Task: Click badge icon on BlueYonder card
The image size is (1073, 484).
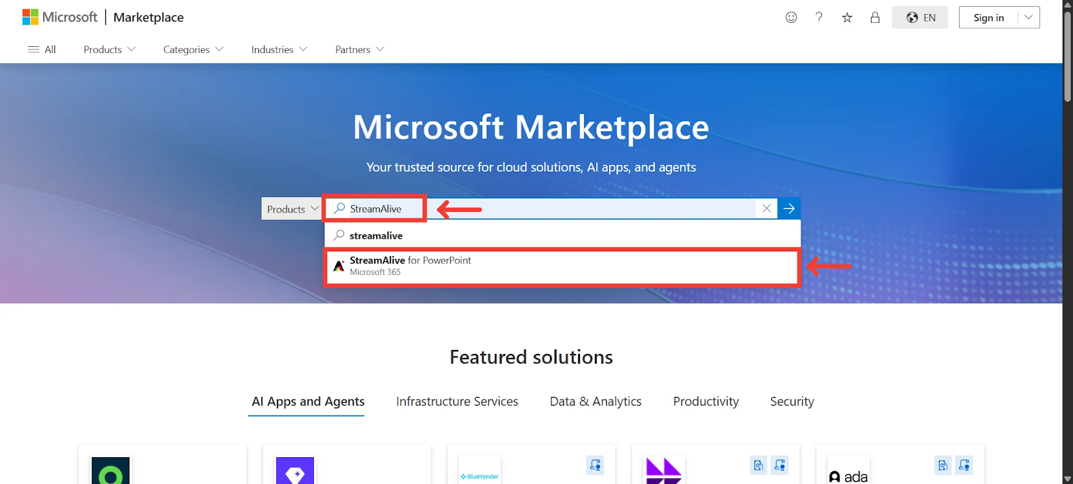Action: pyautogui.click(x=596, y=465)
